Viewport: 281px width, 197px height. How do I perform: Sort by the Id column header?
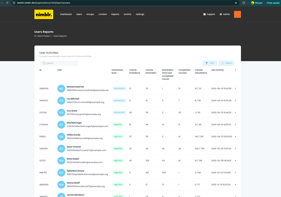[x=40, y=70]
